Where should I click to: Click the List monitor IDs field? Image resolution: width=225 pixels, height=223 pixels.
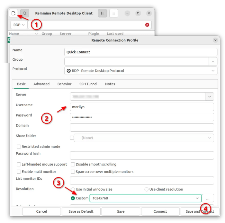[142, 180]
